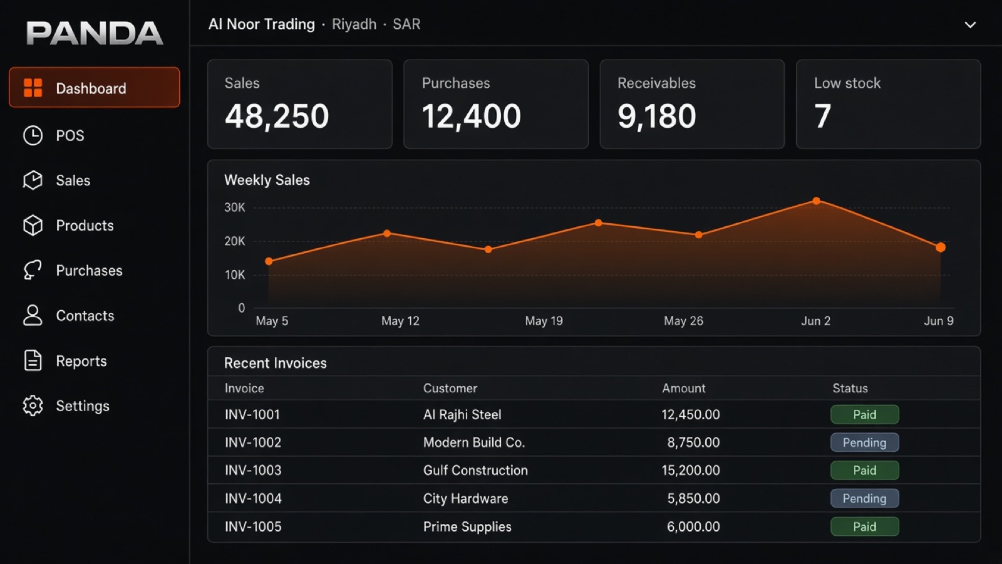Click customer Al Rajhi Steel
1002x564 pixels.
pos(462,415)
